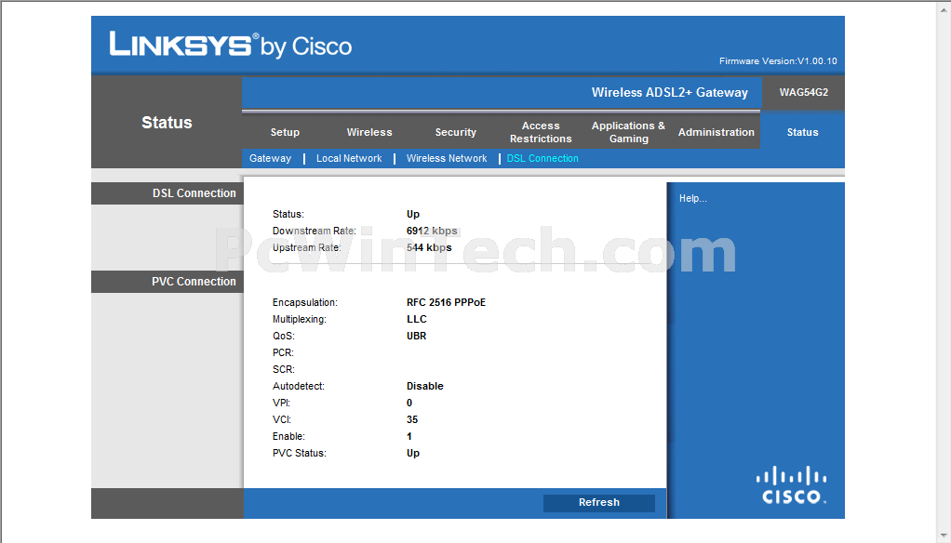
Task: Click the SCR label
Action: pos(283,369)
